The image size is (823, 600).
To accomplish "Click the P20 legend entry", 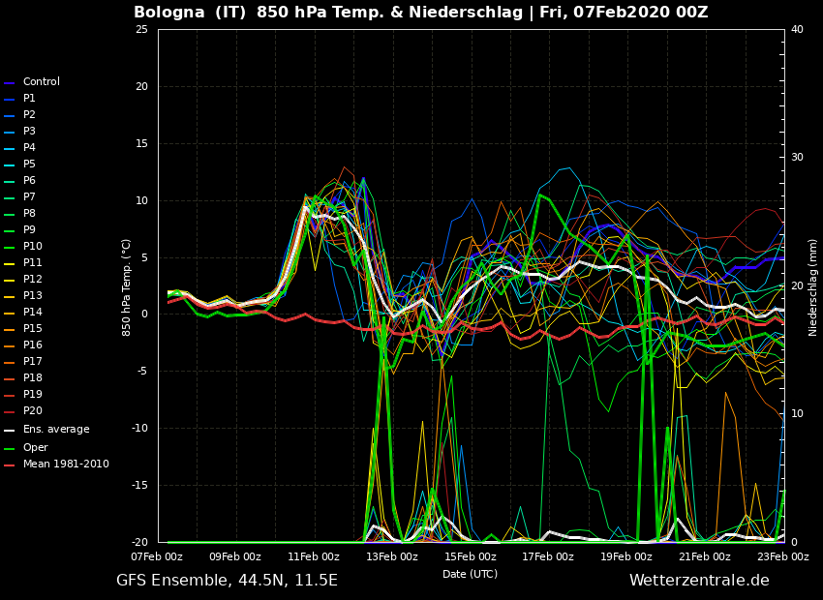I will 32,411.
